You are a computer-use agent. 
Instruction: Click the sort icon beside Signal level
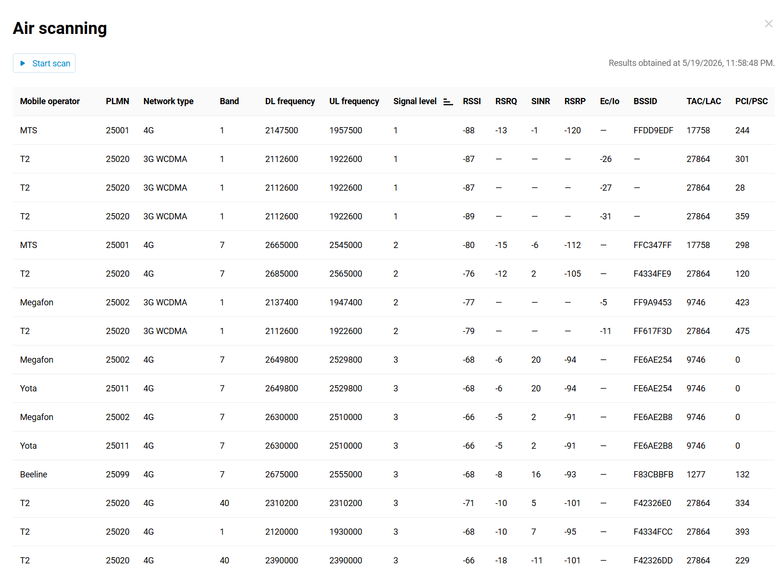(x=448, y=101)
